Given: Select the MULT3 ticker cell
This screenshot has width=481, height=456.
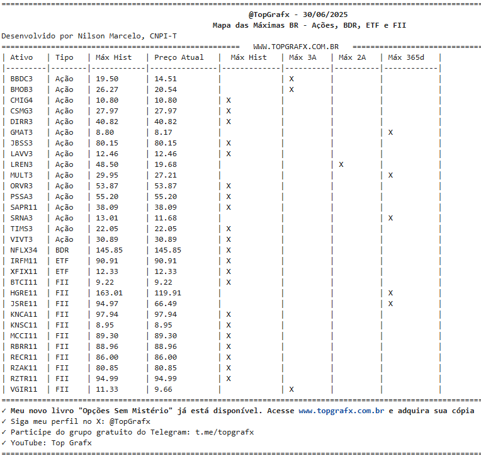Looking at the screenshot, I should click(21, 175).
